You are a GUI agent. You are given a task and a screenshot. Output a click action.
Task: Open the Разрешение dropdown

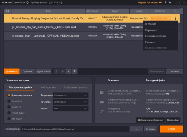click(x=71, y=95)
